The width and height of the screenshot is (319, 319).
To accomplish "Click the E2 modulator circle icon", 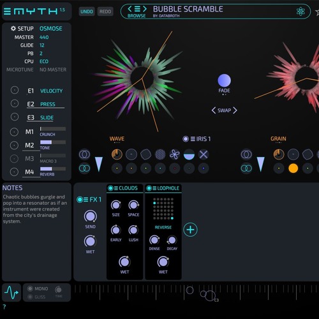I will tap(15, 103).
